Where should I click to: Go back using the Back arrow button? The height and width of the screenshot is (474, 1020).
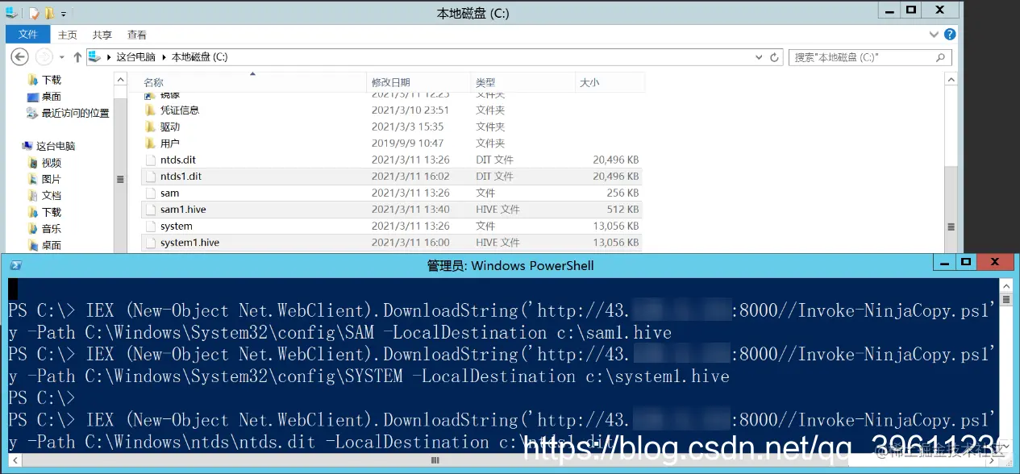coord(20,57)
